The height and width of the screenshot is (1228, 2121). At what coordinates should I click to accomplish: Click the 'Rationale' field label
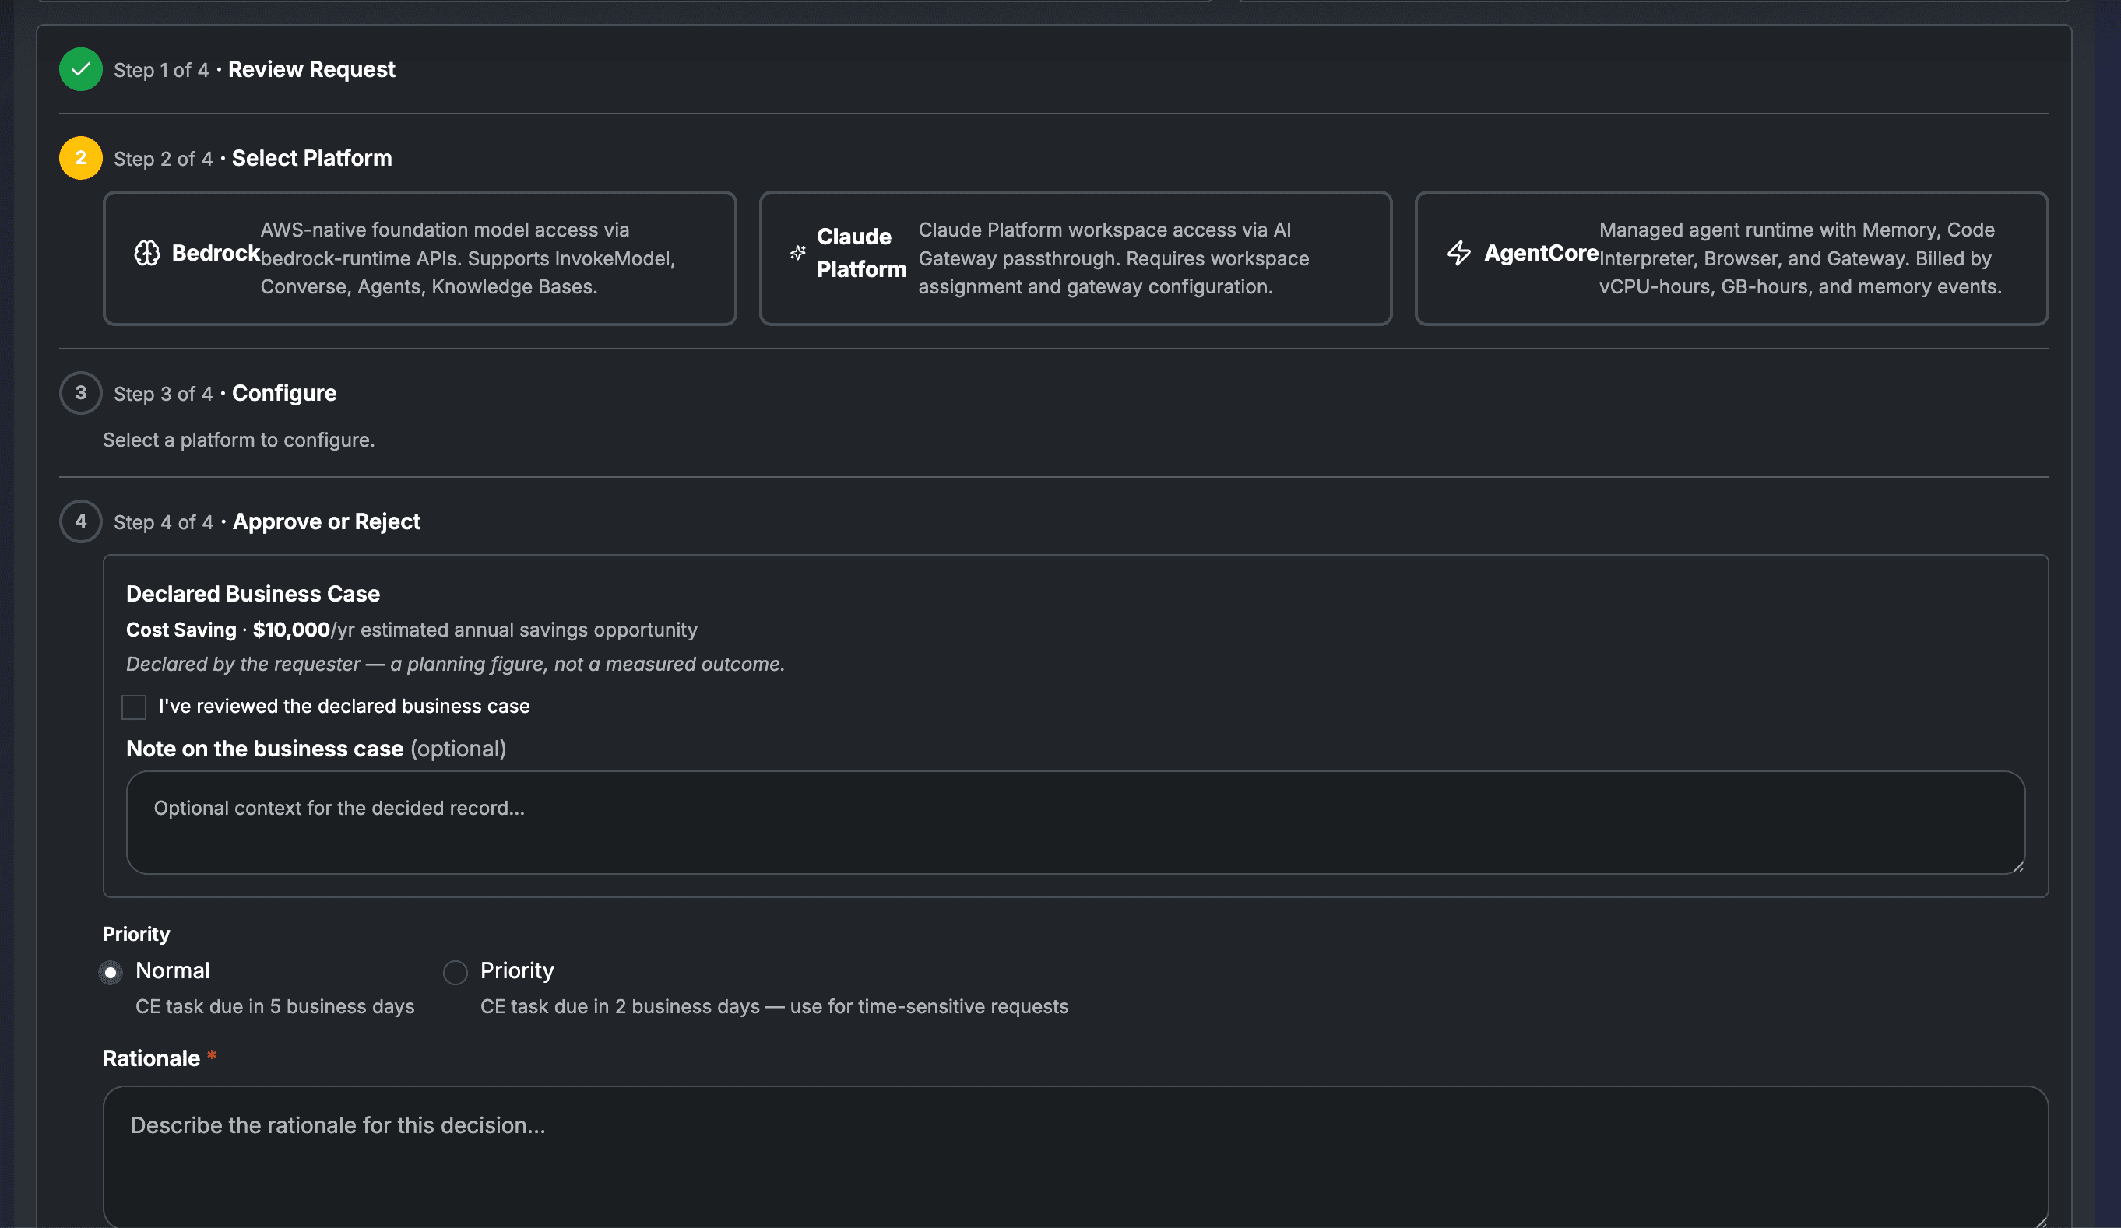tap(152, 1058)
